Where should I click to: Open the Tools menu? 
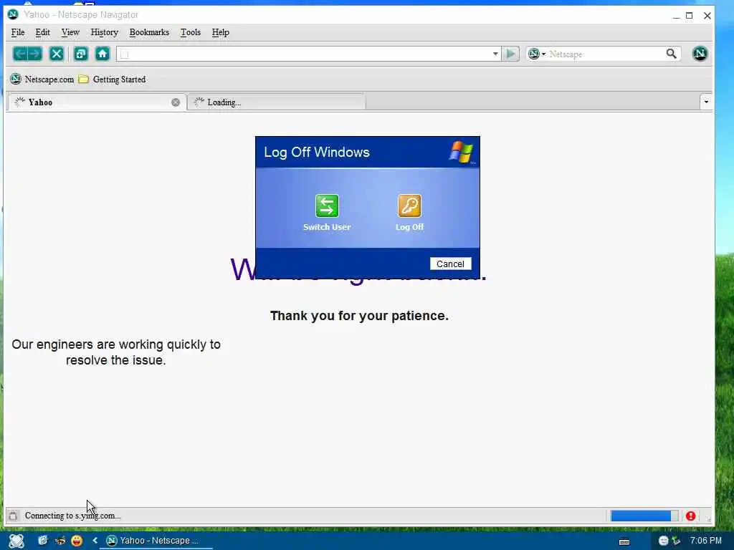pos(191,32)
